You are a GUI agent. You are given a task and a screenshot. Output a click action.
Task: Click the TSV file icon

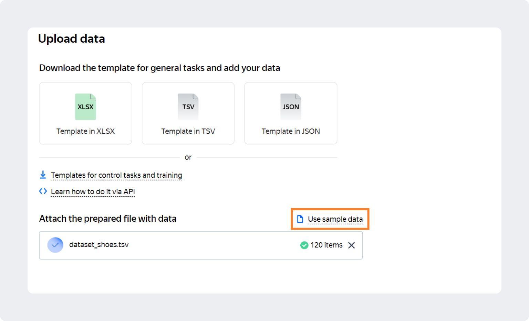pos(188,107)
